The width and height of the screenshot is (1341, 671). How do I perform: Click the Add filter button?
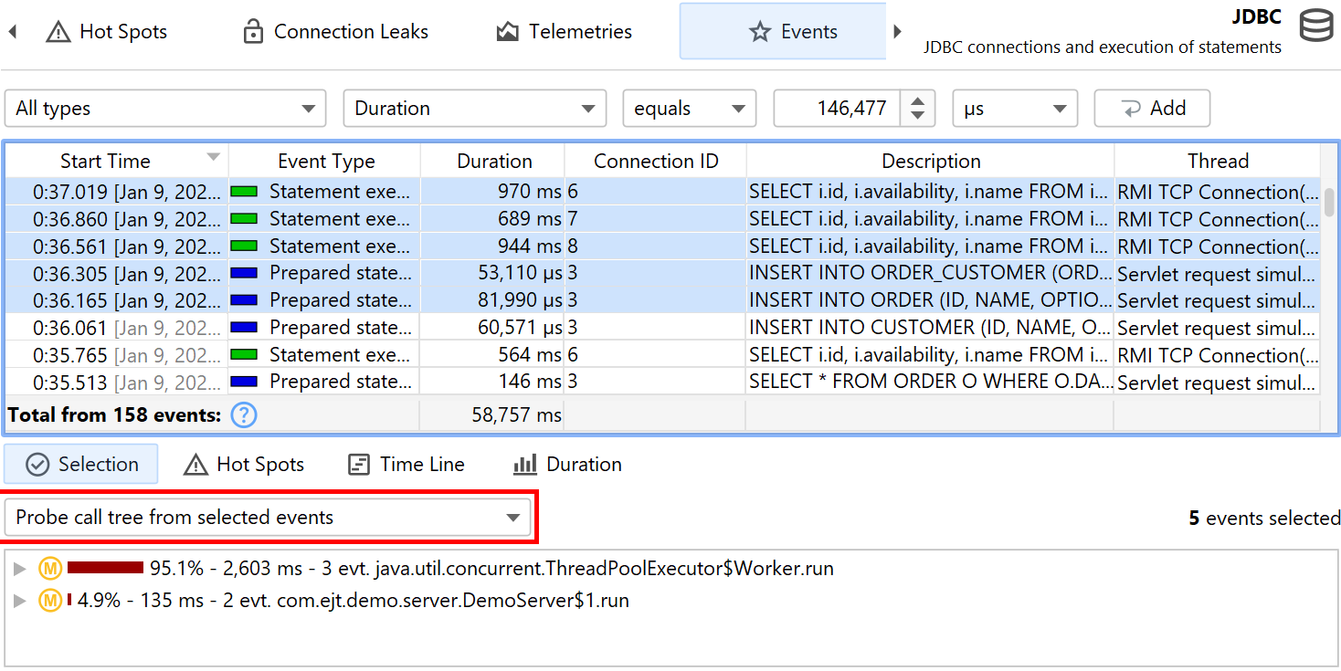pyautogui.click(x=1152, y=109)
